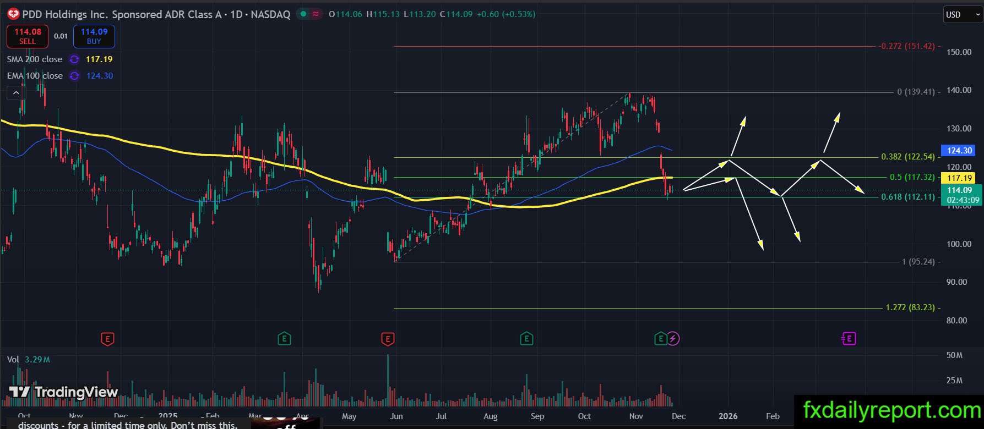
Task: Click the 2026 label on the time axis
Action: pyautogui.click(x=728, y=416)
